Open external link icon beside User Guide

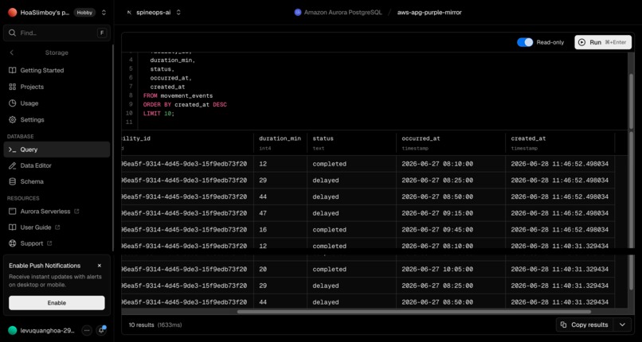[57, 227]
